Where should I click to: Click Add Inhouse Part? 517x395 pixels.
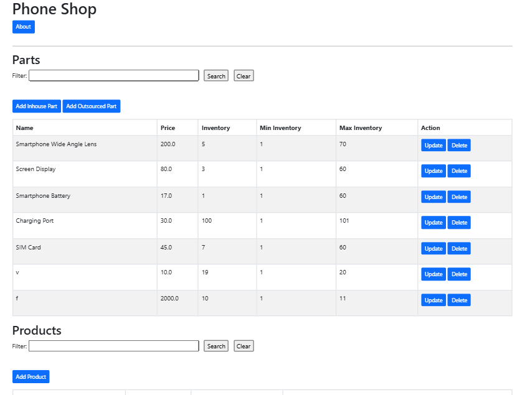point(36,106)
